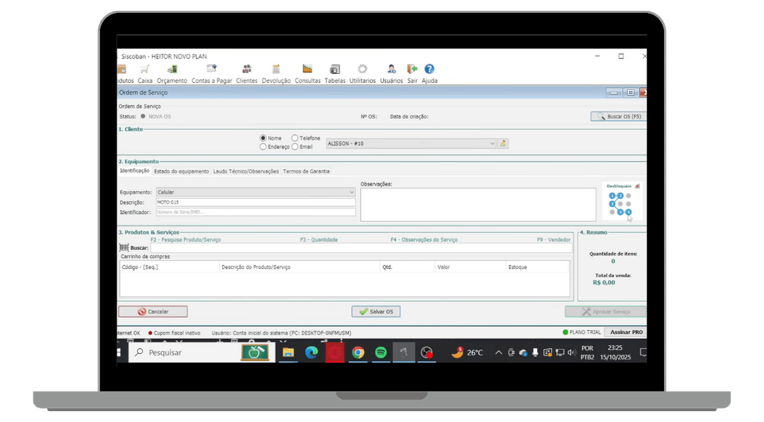Image resolution: width=764 pixels, height=422 pixels.
Task: Open the Consultas toolbar icon
Action: (308, 69)
